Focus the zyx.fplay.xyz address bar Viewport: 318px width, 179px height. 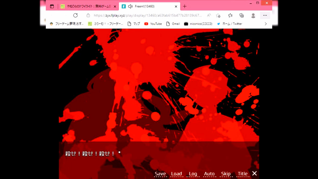[147, 16]
